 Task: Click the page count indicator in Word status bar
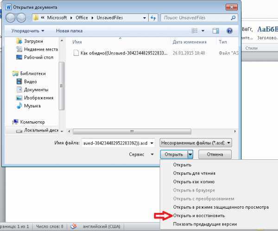click(14, 226)
